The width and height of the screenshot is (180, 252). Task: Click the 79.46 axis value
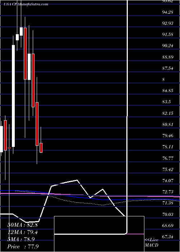point(167,136)
